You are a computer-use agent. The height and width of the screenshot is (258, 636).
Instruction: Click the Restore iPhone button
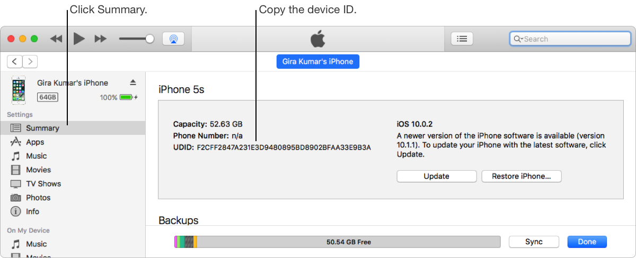click(521, 176)
